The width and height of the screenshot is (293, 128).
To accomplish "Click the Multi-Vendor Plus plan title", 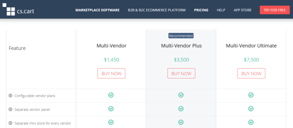I will click(181, 46).
